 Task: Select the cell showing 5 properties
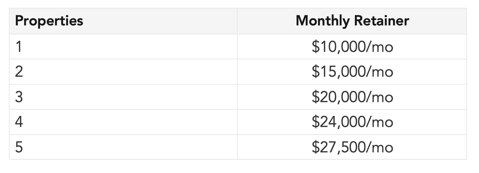point(123,147)
